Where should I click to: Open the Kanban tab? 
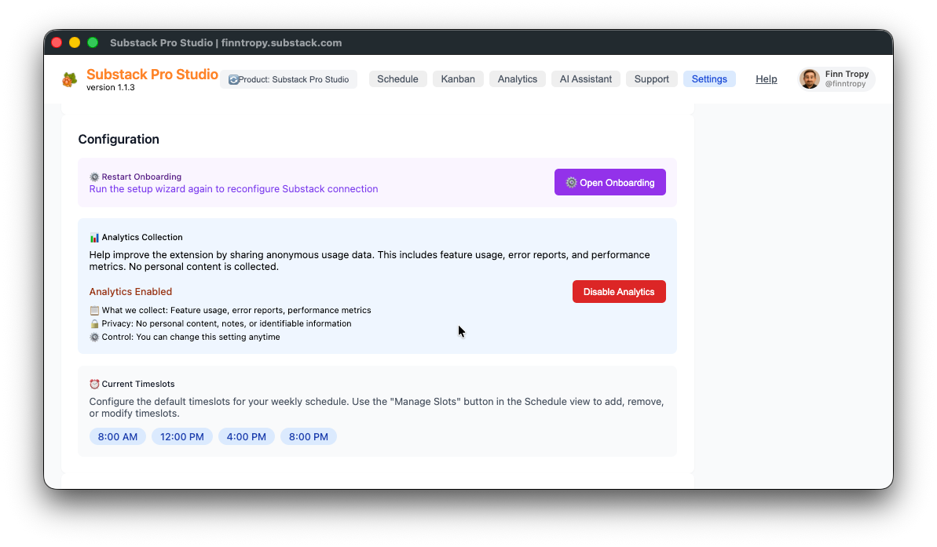click(x=458, y=78)
